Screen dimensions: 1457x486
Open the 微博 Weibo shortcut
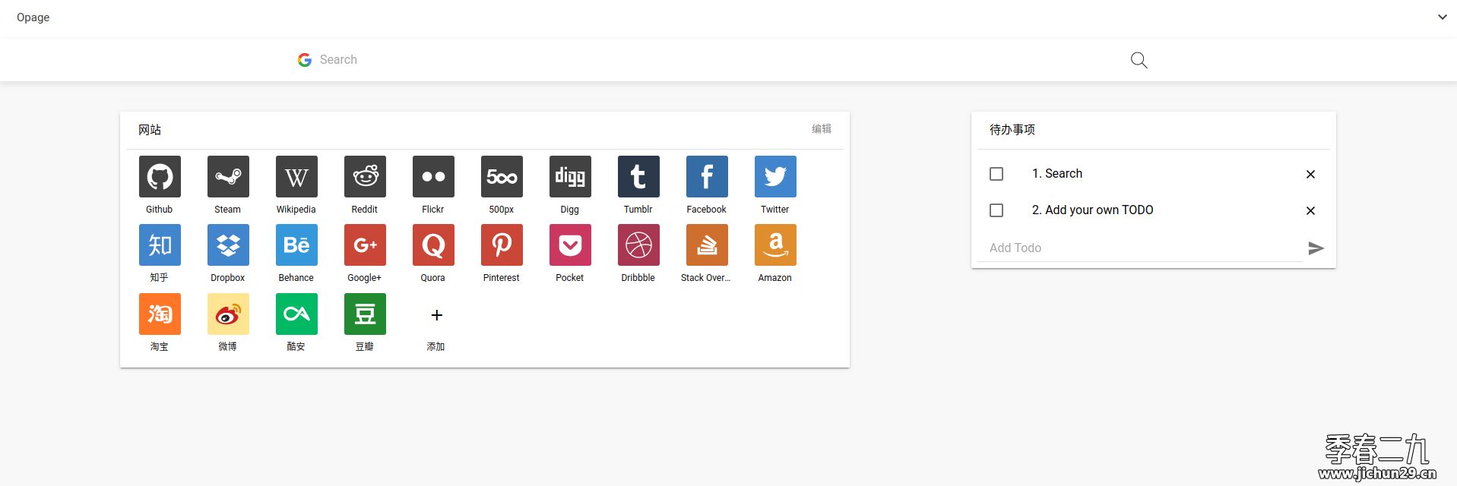point(228,314)
